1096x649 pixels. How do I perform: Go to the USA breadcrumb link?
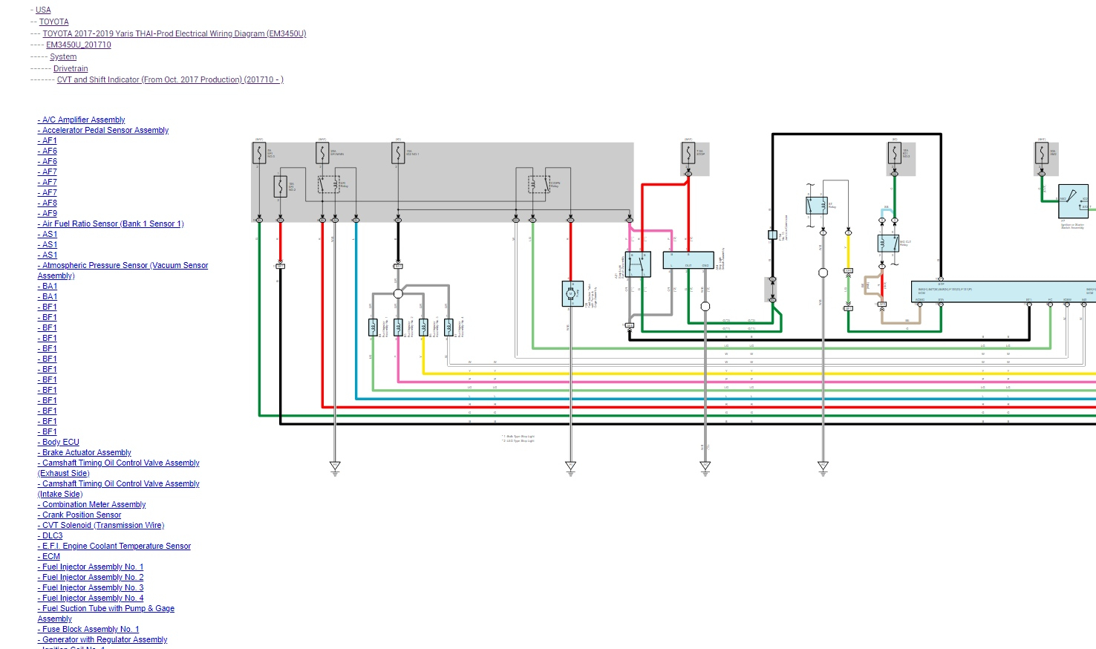43,10
